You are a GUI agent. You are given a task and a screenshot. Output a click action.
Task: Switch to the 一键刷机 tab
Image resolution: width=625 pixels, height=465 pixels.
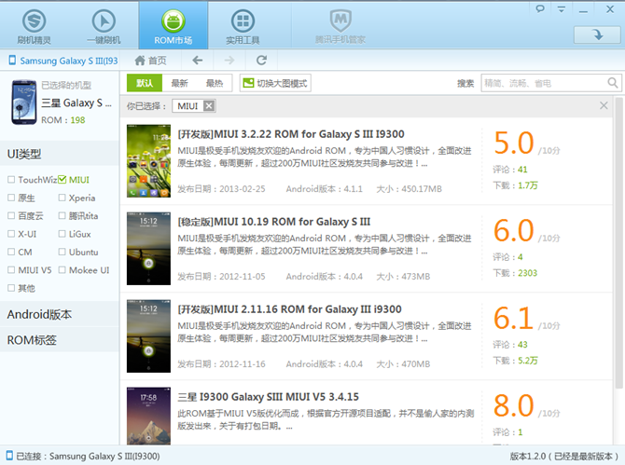coord(104,27)
